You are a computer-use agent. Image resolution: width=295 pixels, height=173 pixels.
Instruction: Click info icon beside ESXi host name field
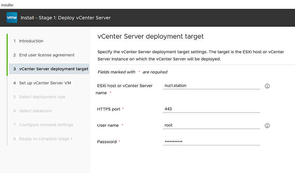point(267,86)
